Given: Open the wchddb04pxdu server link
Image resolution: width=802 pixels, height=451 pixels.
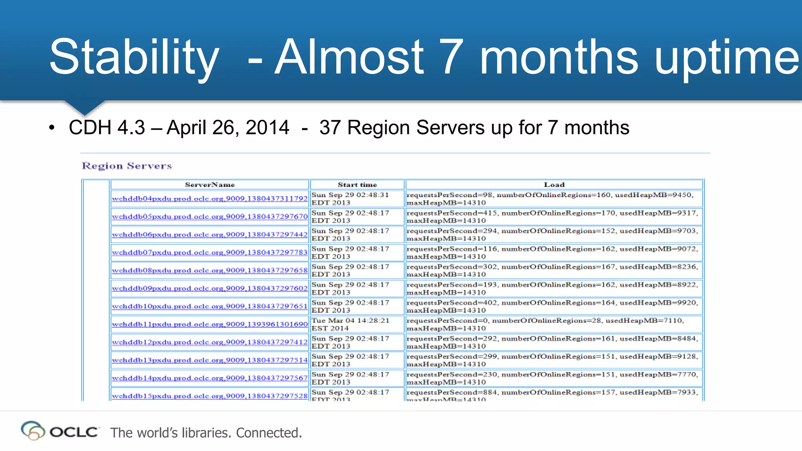Looking at the screenshot, I should 210,199.
